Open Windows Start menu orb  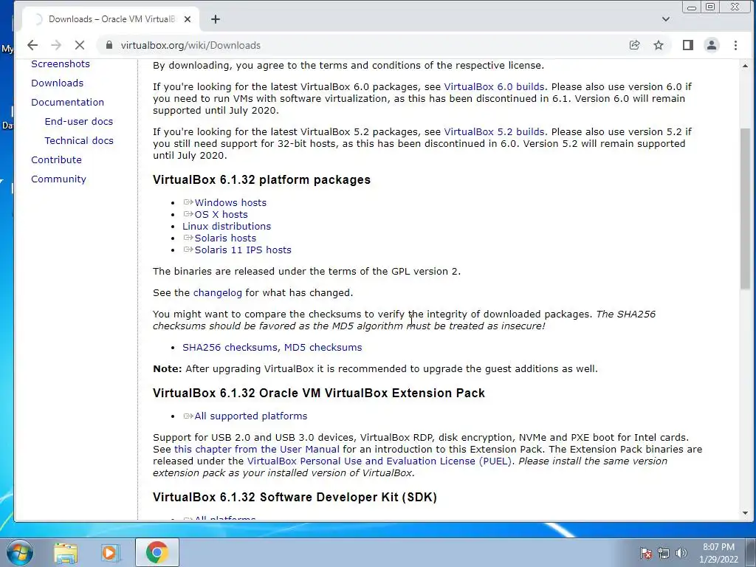click(19, 552)
